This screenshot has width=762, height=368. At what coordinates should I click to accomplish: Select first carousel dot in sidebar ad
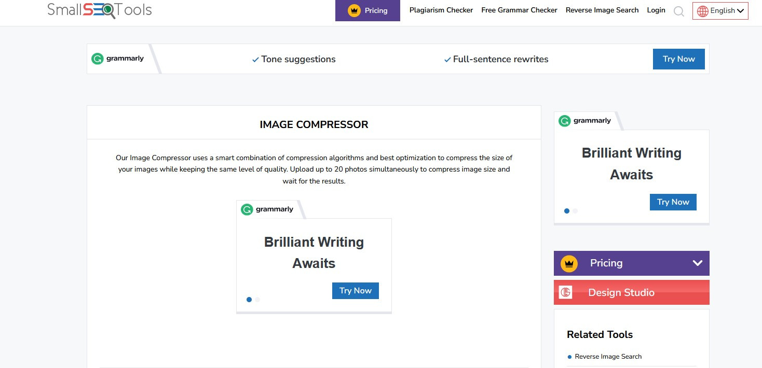(567, 211)
